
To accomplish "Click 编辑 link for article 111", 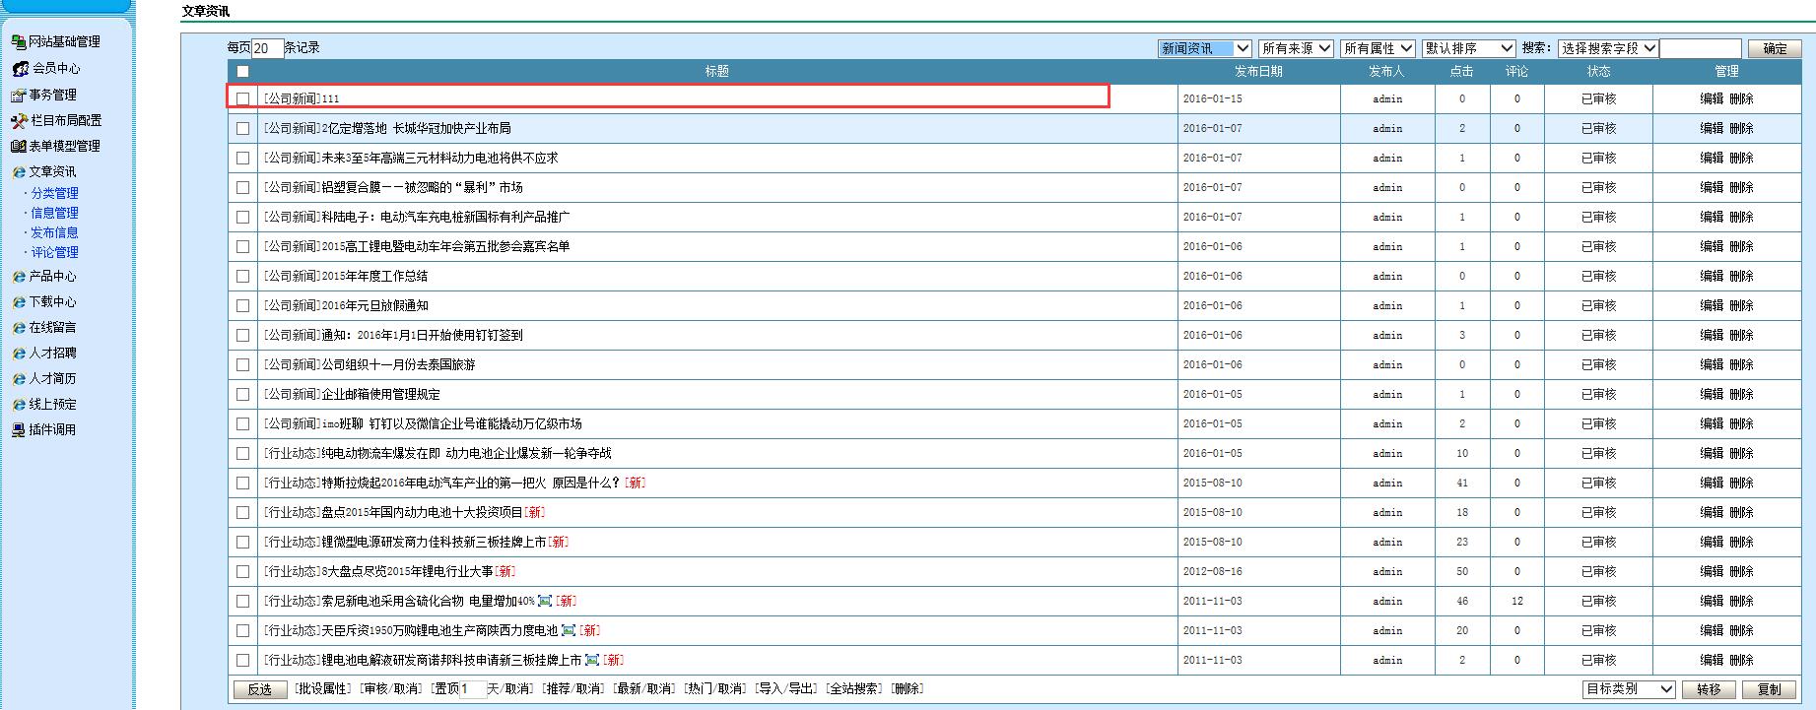I will coord(1712,98).
